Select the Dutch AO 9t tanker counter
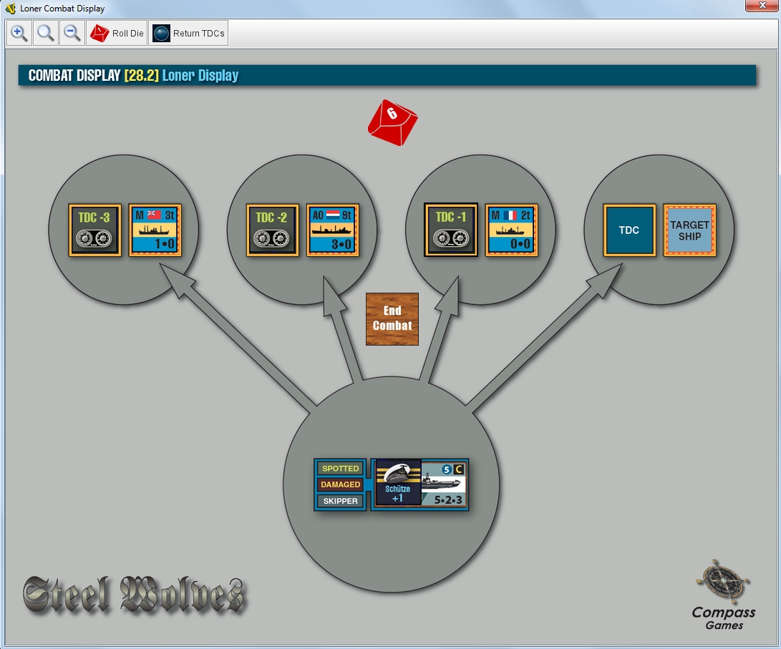Screen dimensions: 781x649 pyautogui.click(x=333, y=230)
